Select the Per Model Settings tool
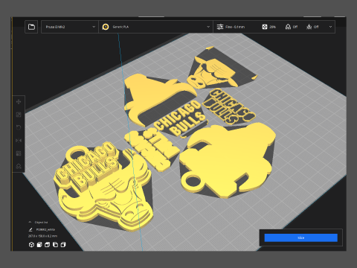The width and height of the screenshot is (357, 268). click(x=19, y=153)
